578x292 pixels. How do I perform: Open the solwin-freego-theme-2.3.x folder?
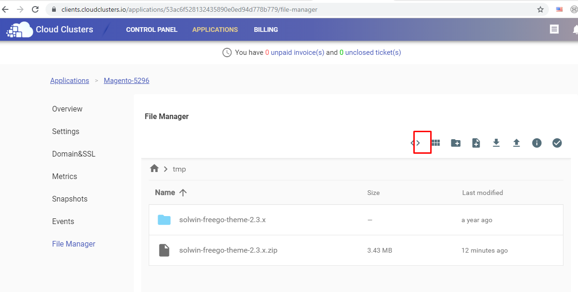pyautogui.click(x=222, y=220)
